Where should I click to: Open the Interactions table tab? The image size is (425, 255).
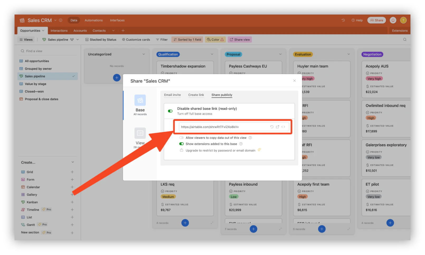[x=59, y=31]
